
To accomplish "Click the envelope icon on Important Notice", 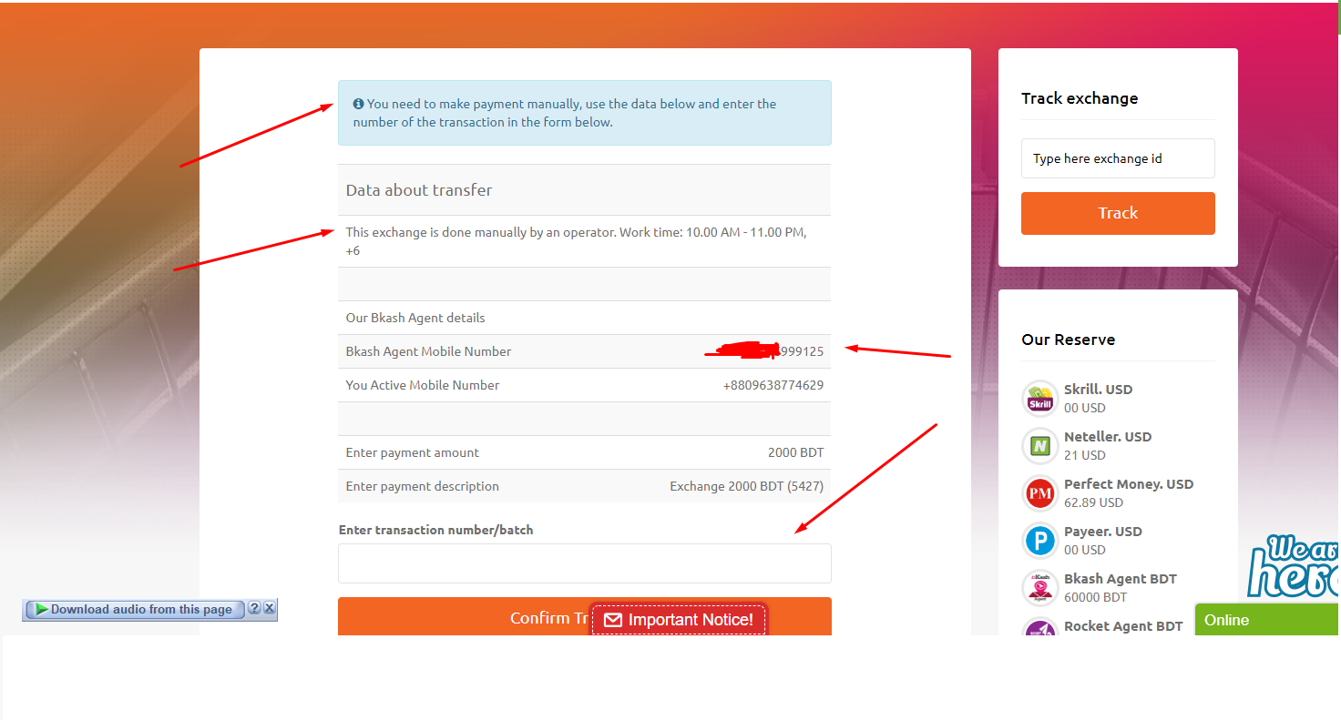I will (x=613, y=620).
